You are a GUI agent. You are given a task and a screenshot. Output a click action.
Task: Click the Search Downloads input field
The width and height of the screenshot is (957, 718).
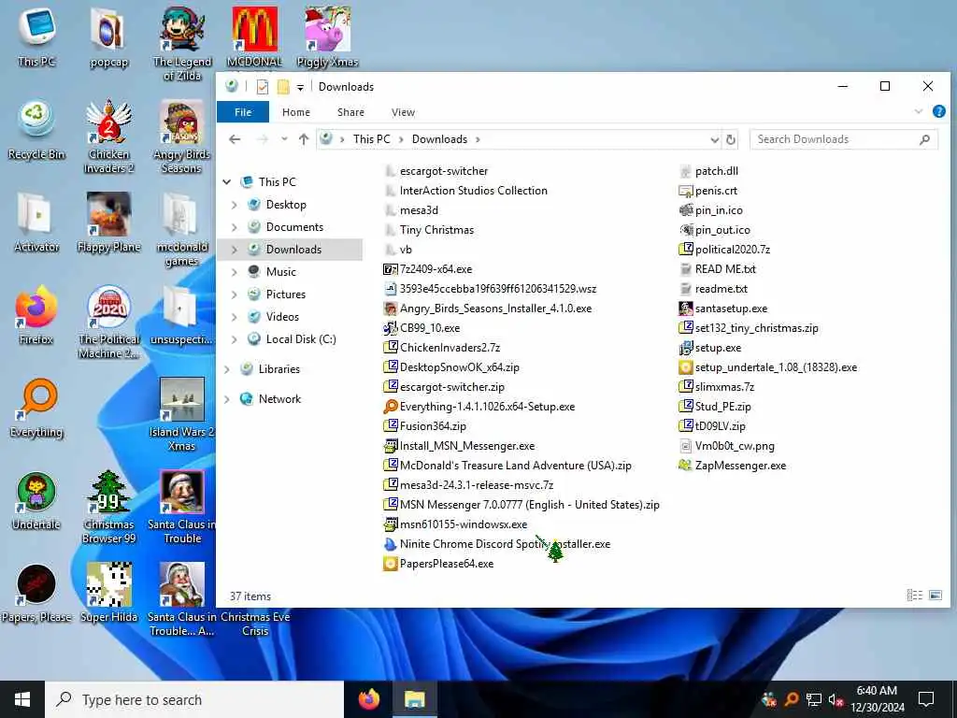point(844,139)
